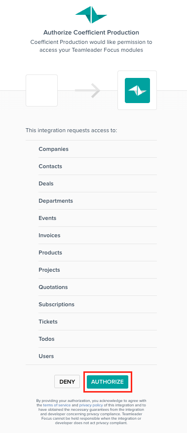Click the AUTHORIZE button

108,382
